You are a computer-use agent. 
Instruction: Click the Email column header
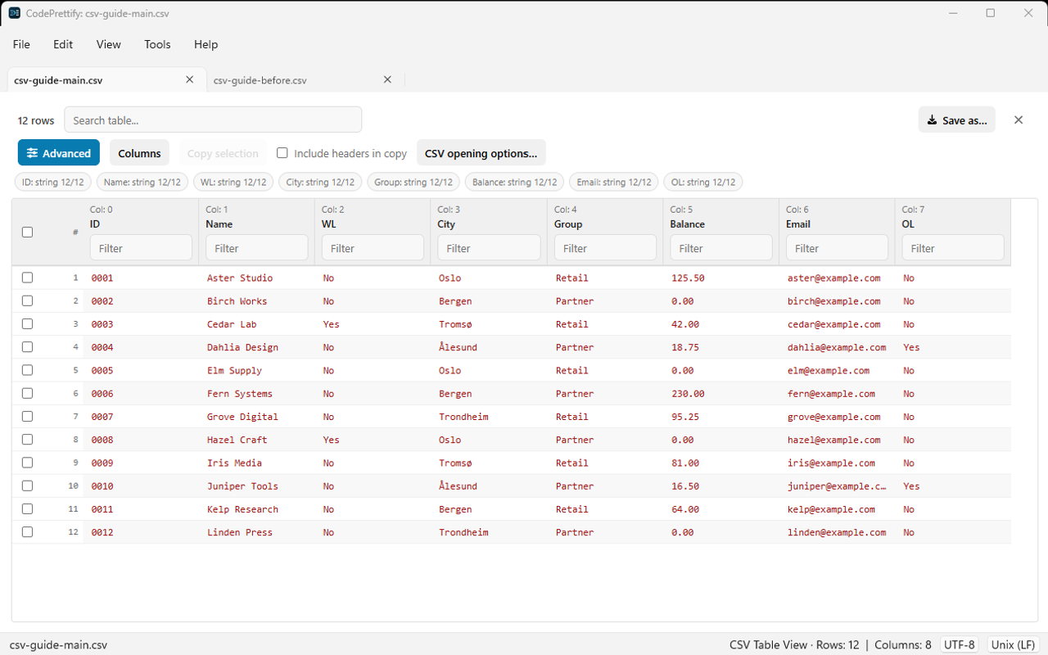coord(798,224)
